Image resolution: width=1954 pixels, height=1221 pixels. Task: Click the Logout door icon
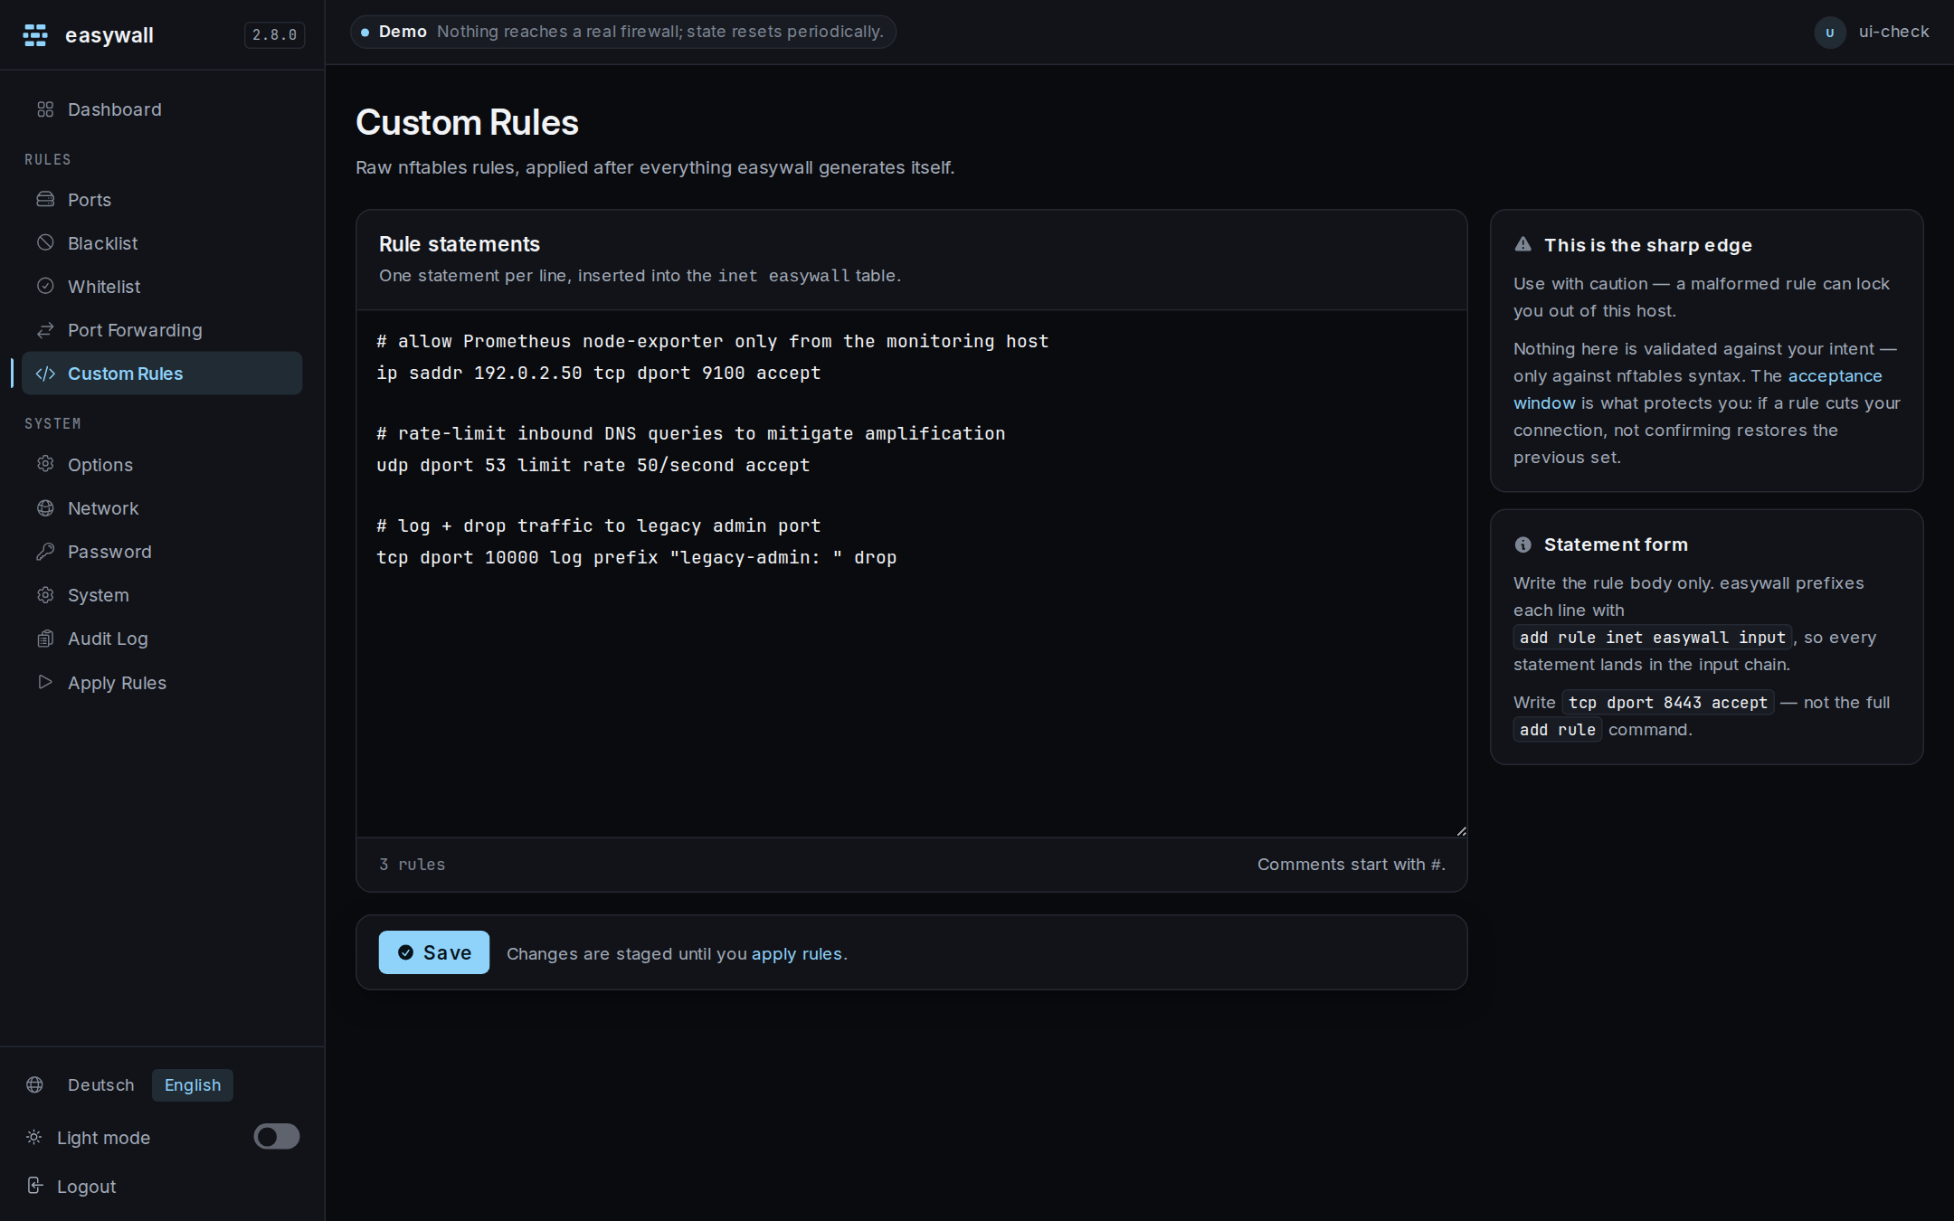(34, 1186)
